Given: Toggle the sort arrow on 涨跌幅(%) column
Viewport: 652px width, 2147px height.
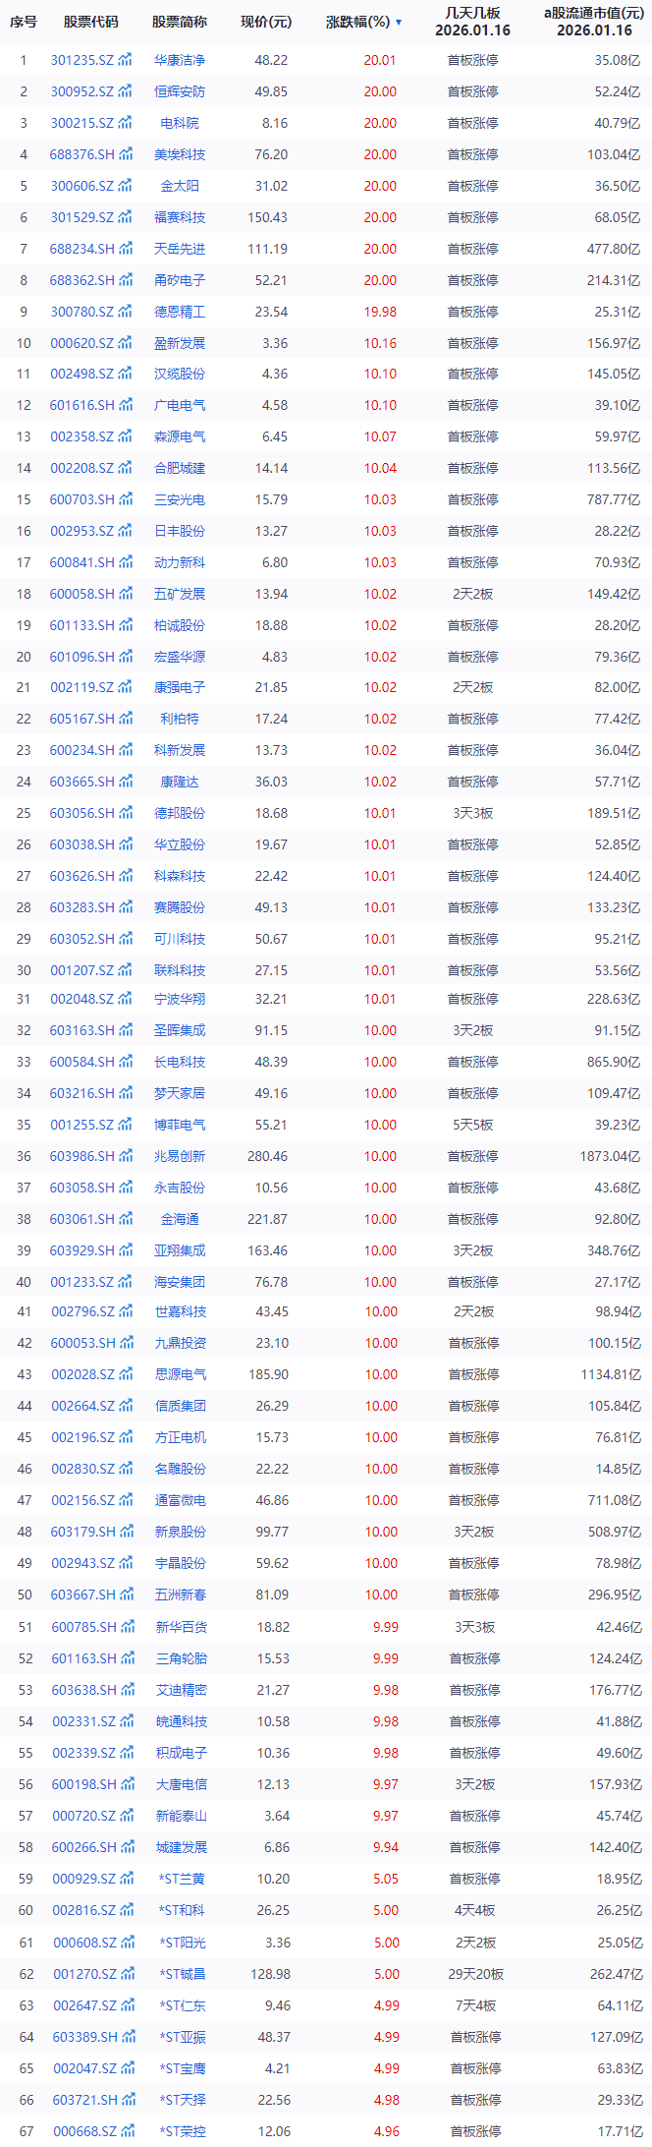Looking at the screenshot, I should (x=399, y=22).
